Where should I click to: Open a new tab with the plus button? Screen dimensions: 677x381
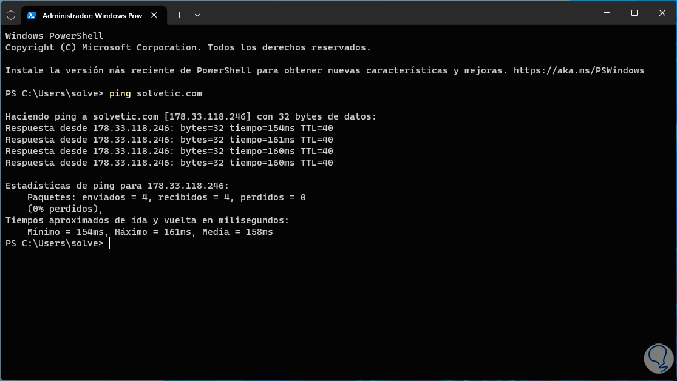(x=179, y=15)
